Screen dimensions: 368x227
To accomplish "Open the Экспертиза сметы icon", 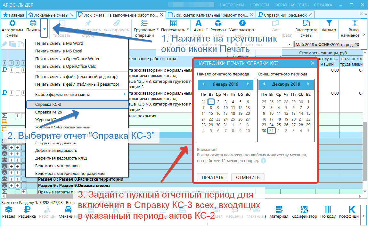I will pos(306,23).
